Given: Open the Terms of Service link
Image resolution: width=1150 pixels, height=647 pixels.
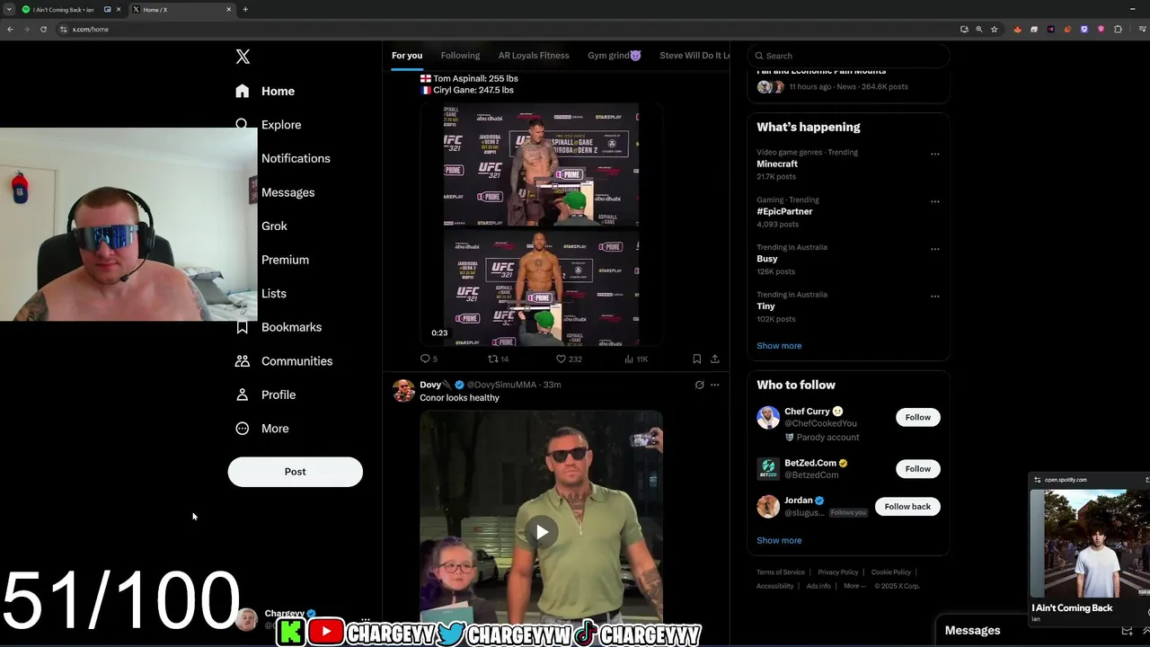Looking at the screenshot, I should (x=781, y=572).
